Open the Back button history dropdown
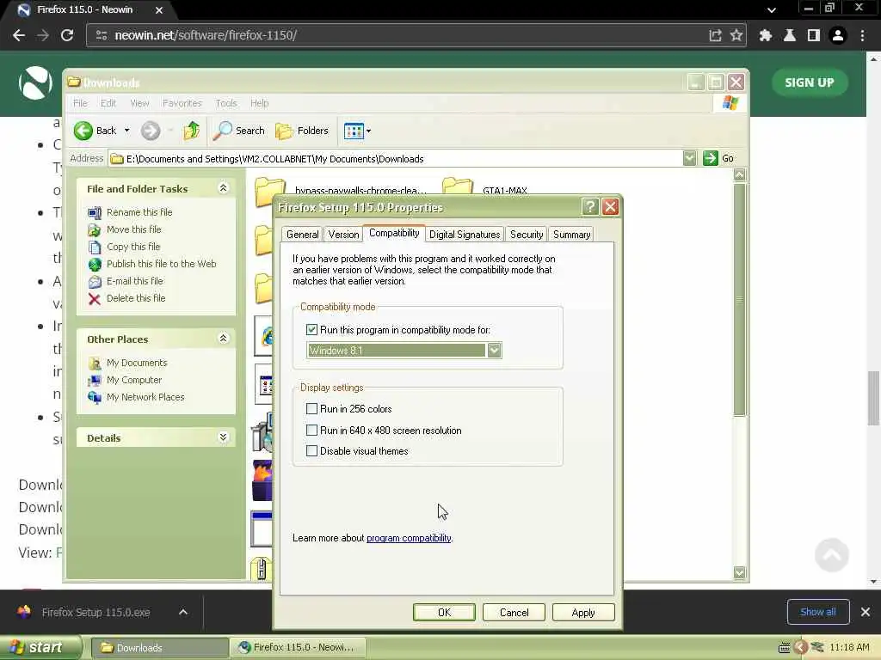This screenshot has width=881, height=660. 127,131
